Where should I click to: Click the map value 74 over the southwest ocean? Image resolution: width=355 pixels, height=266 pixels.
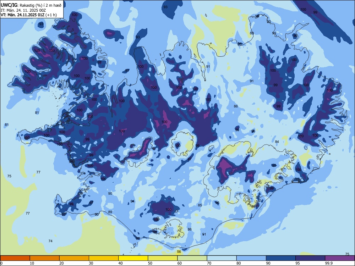(x=50, y=241)
